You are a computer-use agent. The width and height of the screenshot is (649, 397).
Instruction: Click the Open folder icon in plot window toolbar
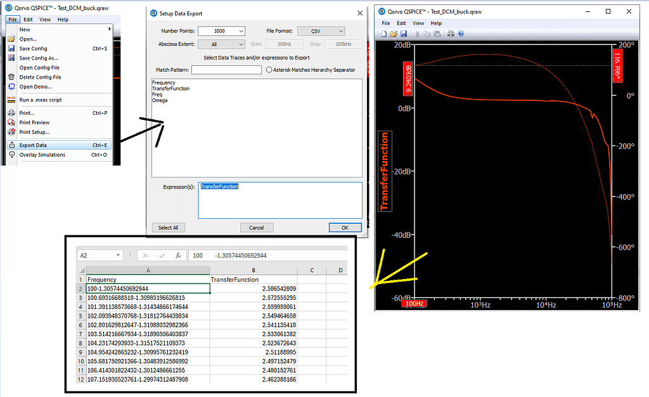click(x=394, y=34)
